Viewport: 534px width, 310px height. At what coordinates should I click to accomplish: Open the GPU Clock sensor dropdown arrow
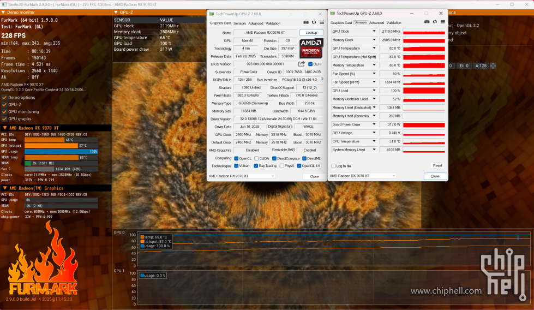[x=374, y=32]
